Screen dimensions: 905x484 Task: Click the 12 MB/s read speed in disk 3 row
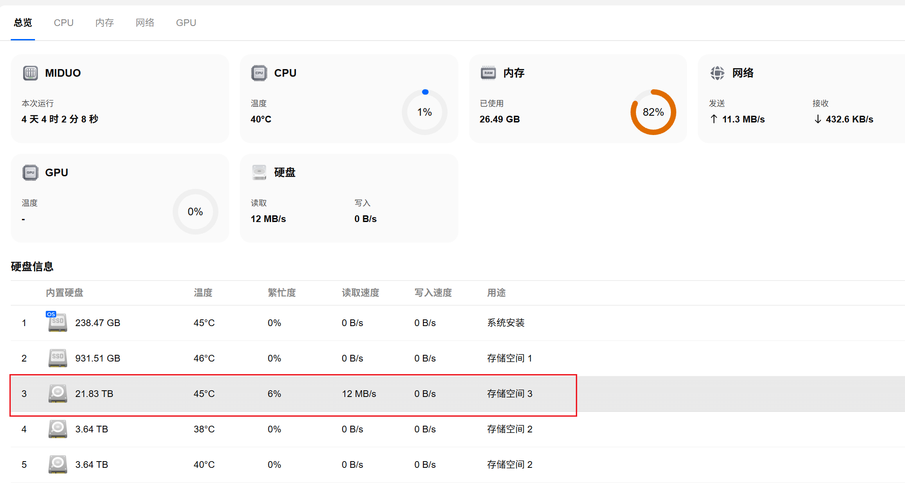[x=359, y=393]
